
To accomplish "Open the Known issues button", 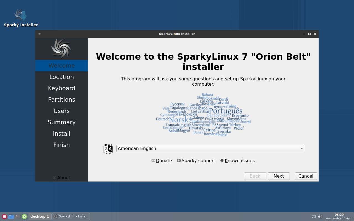I will tap(238, 161).
